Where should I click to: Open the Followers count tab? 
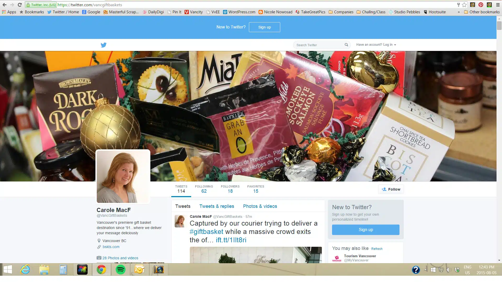[230, 189]
